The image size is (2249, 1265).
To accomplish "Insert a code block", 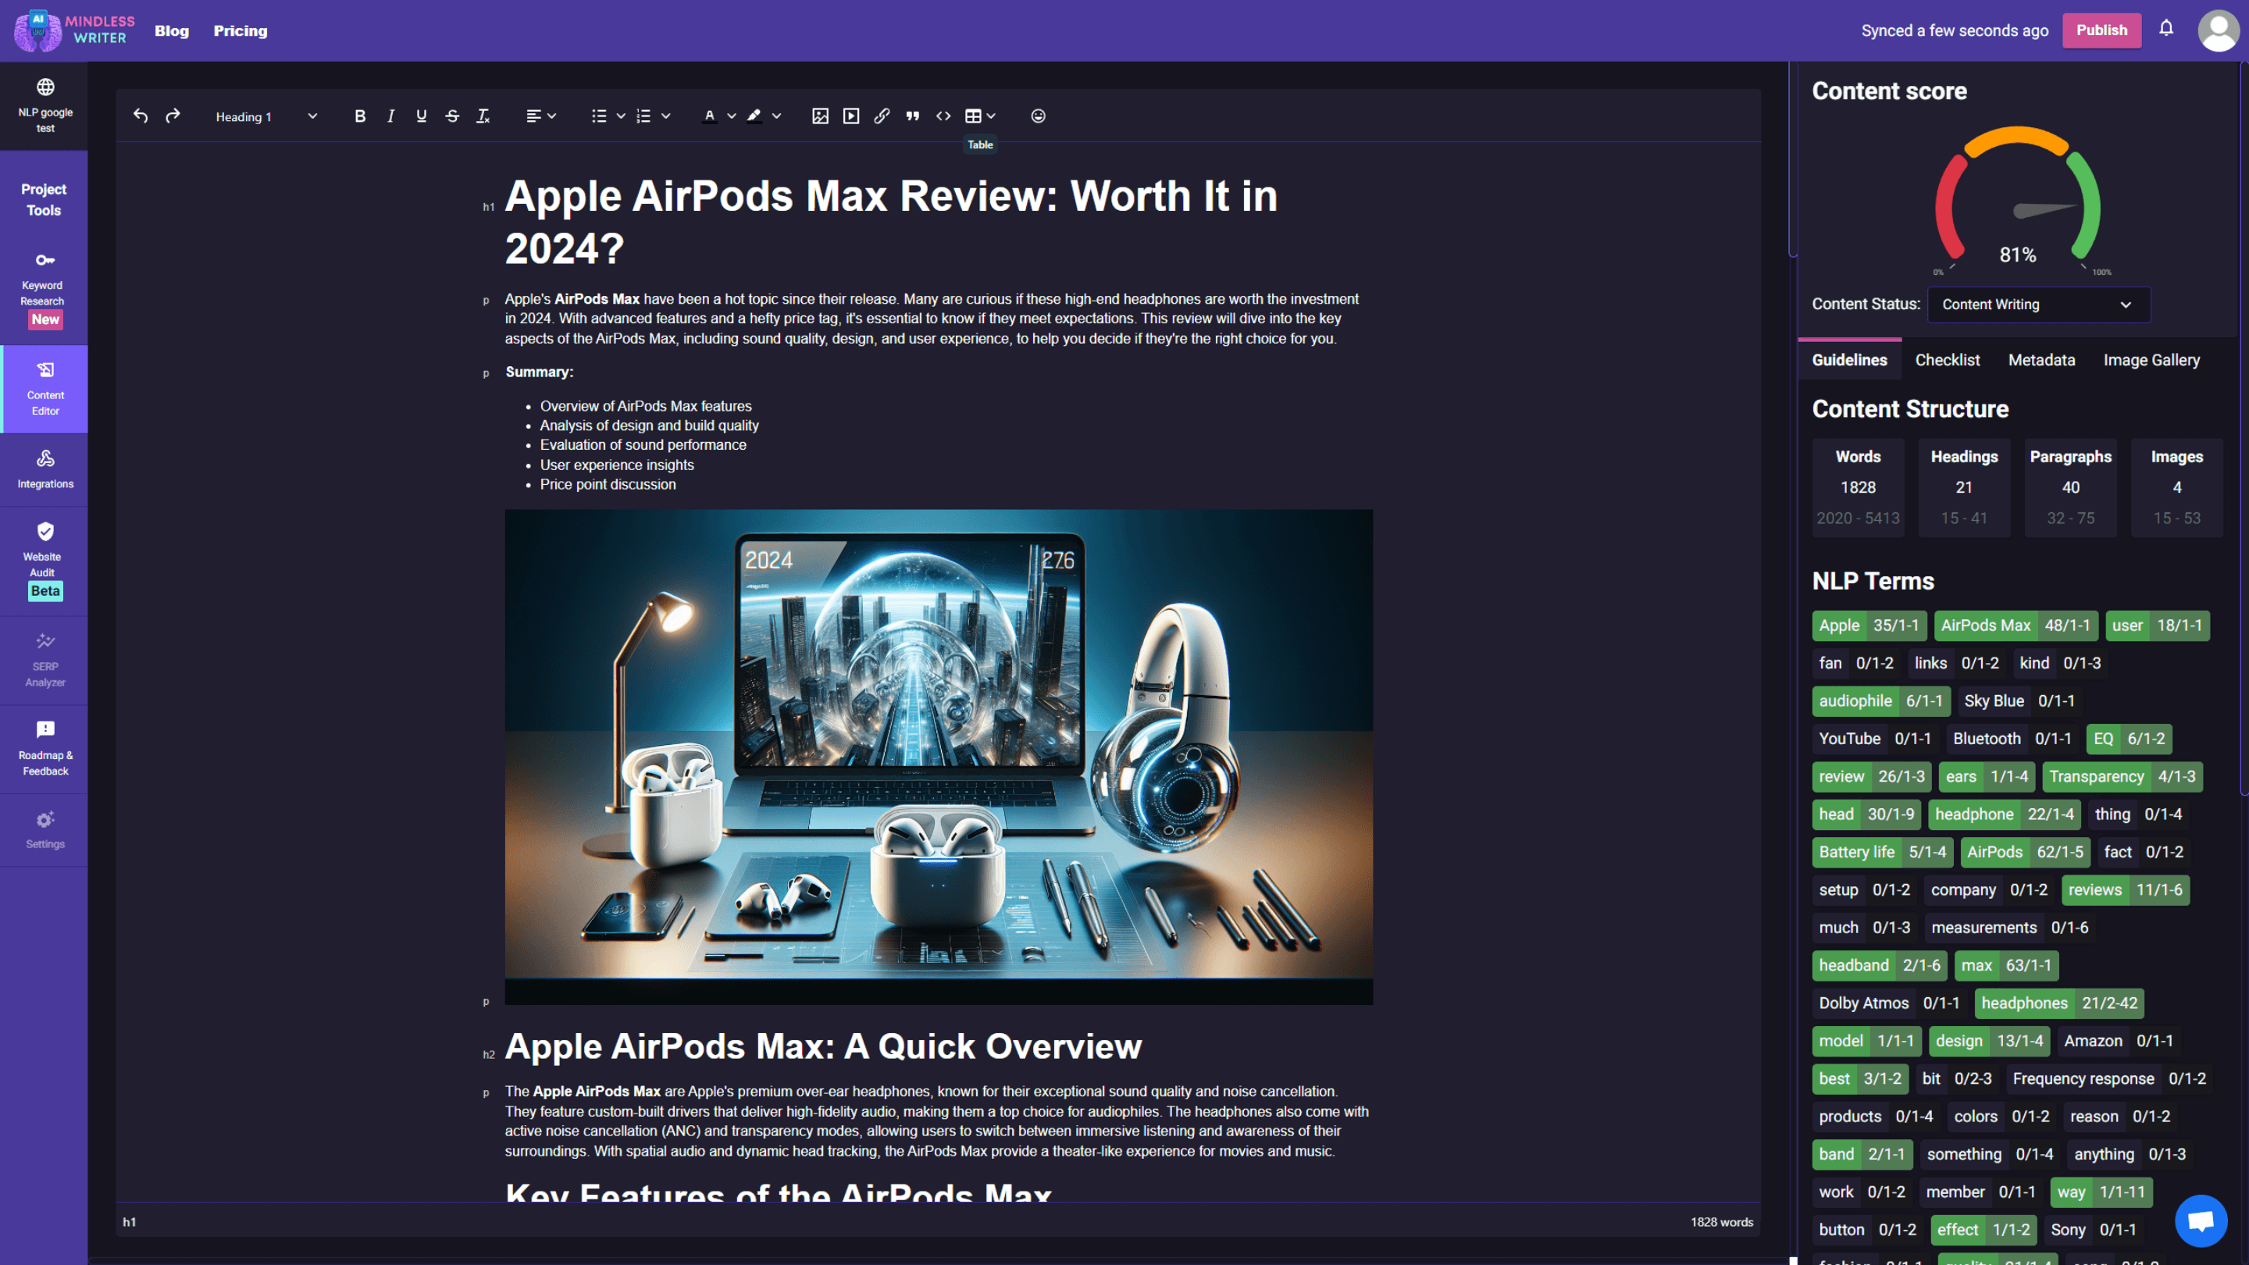I will tap(944, 116).
